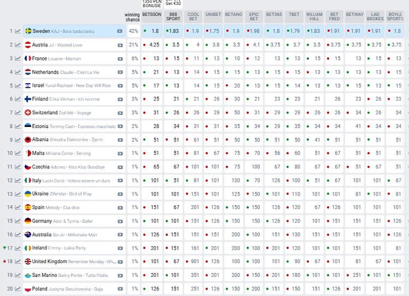
Task: Open the trend chart icon for Israel
Action: [17, 85]
